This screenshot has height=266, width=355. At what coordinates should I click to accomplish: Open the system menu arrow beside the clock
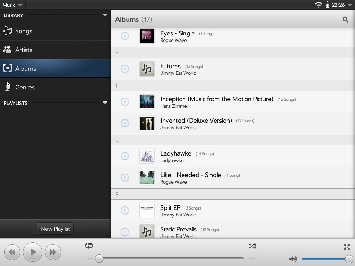[x=350, y=5]
